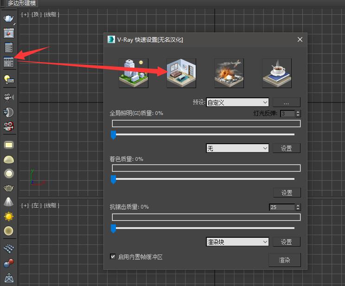Click the 抗锯齿质量 slider handle
Image resolution: width=345 pixels, height=286 pixels.
tap(113, 229)
